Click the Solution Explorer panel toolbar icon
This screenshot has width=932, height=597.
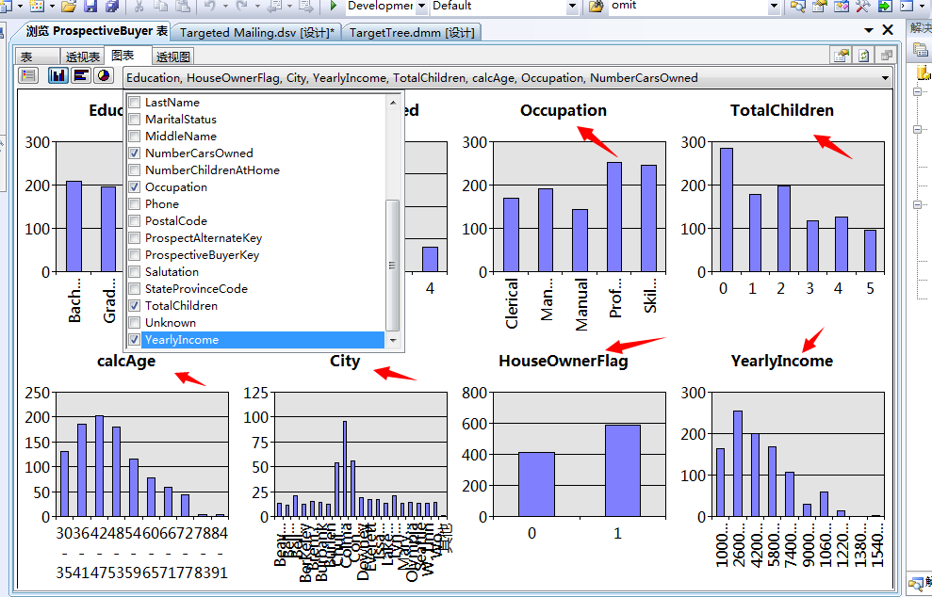click(x=921, y=50)
